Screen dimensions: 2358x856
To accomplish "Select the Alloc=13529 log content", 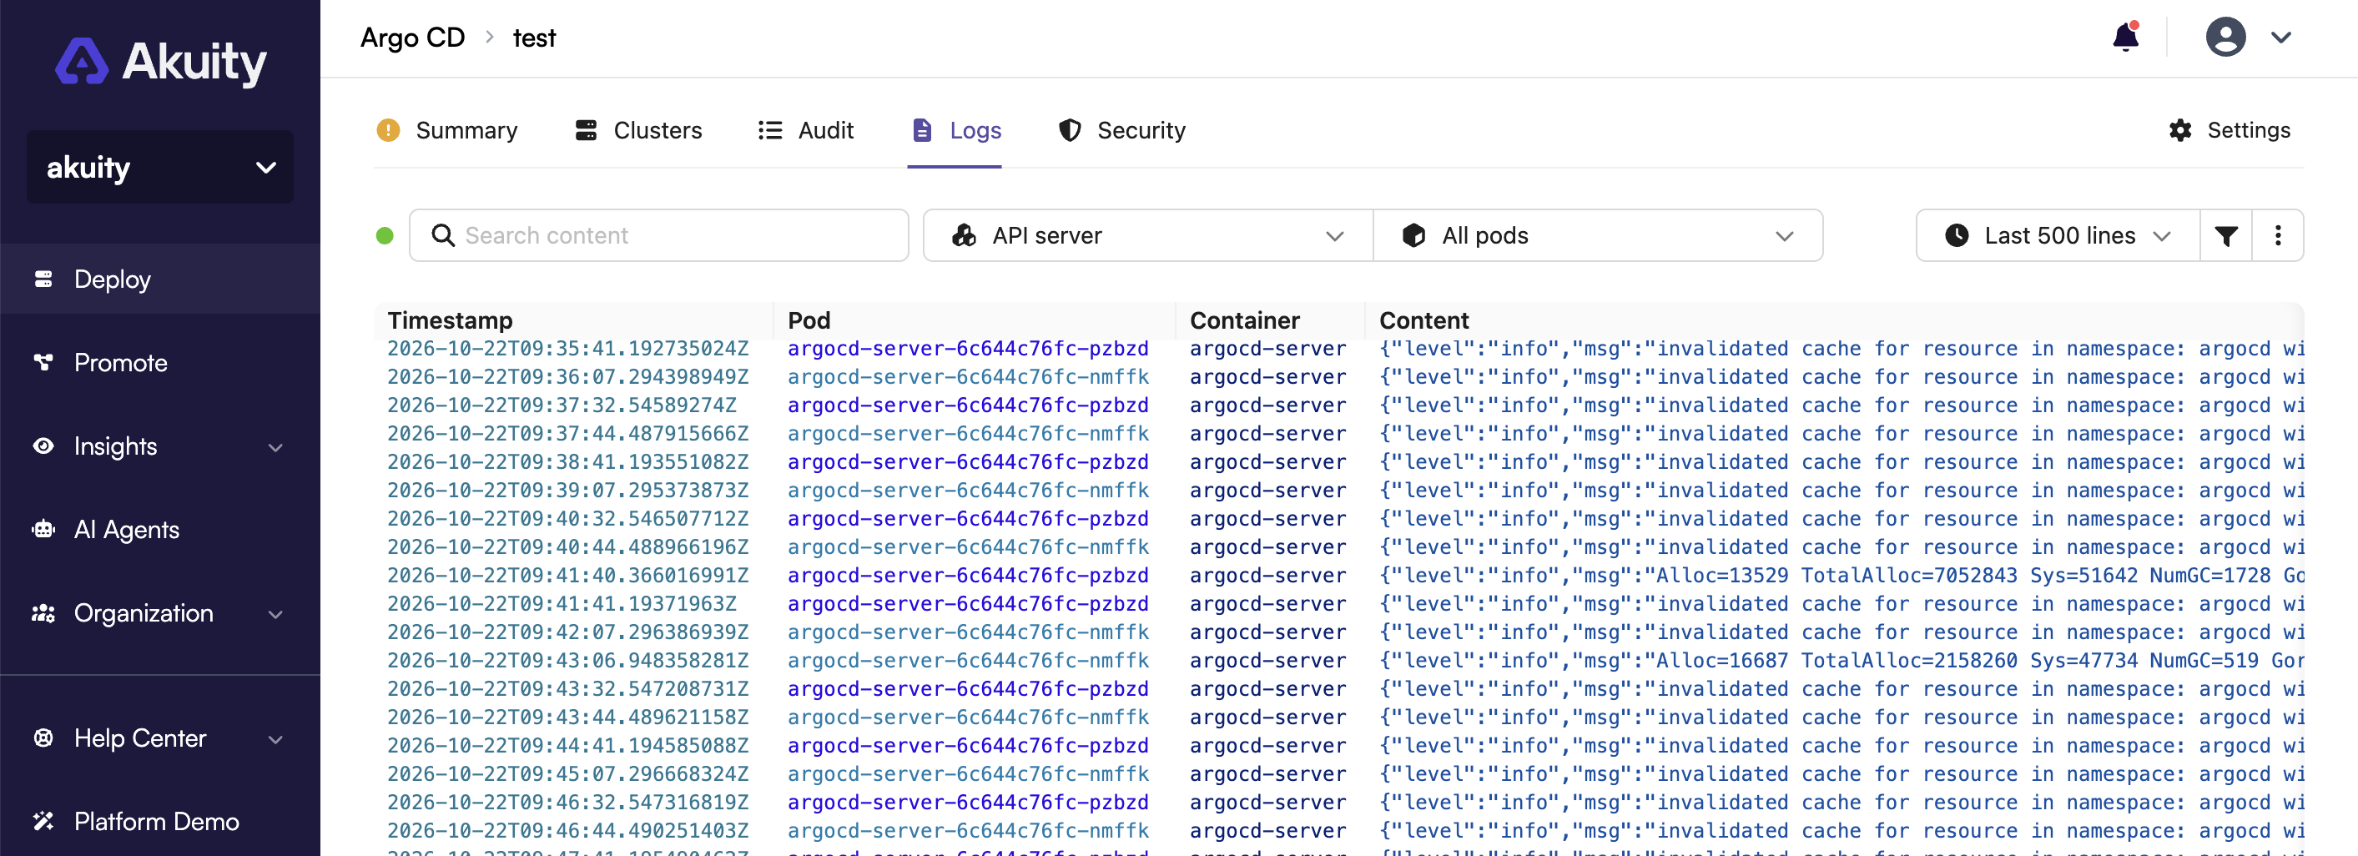I will [x=1841, y=576].
